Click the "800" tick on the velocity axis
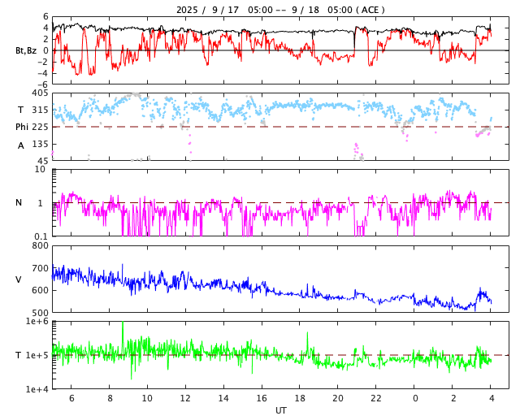 (x=40, y=245)
